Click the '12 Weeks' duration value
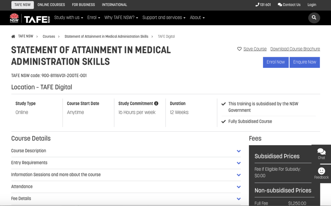The image size is (331, 206). [x=179, y=112]
